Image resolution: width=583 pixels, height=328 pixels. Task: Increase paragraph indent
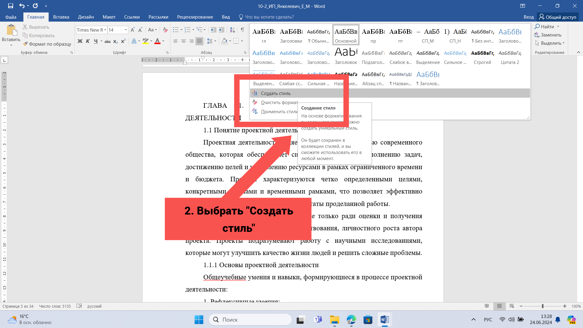point(222,30)
